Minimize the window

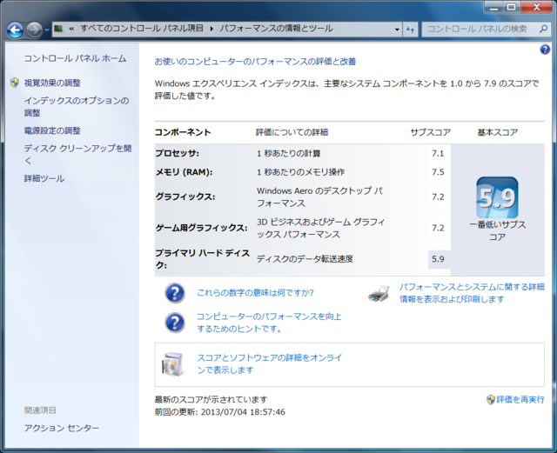(x=493, y=7)
